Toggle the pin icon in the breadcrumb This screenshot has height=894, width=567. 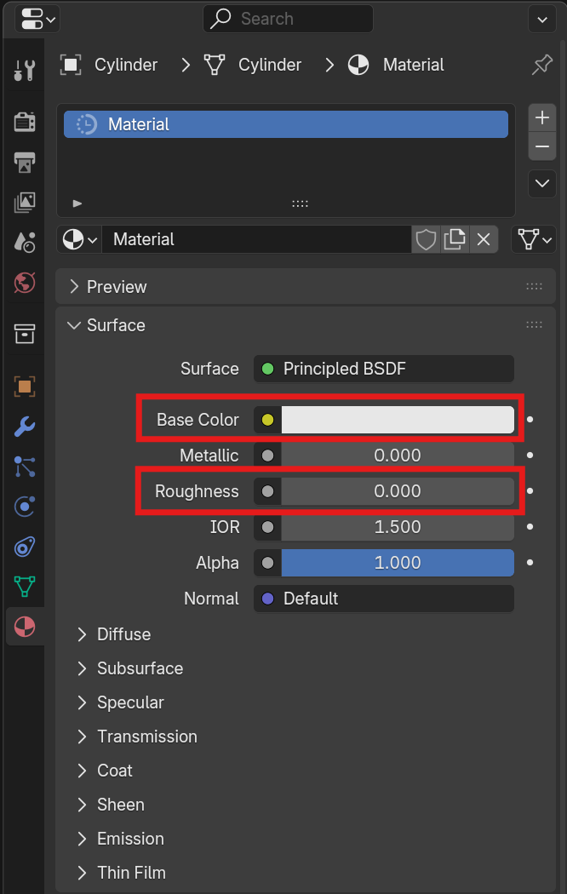542,65
